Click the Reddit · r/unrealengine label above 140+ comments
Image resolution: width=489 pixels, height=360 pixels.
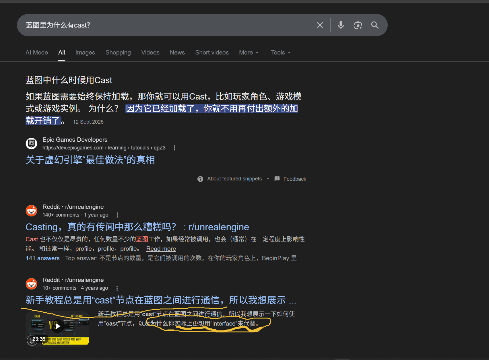point(73,207)
